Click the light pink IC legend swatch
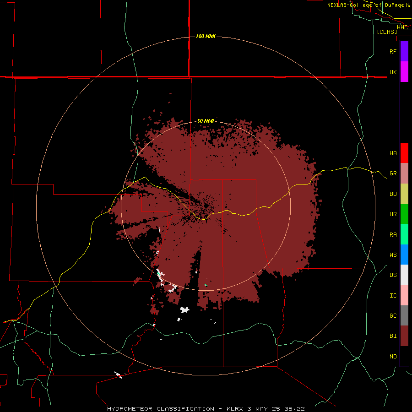412x412 pixels. click(x=404, y=295)
